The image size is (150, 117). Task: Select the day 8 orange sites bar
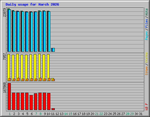point(40,79)
